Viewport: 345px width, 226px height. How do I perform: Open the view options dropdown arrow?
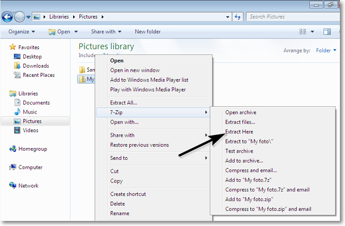pyautogui.click(x=312, y=32)
